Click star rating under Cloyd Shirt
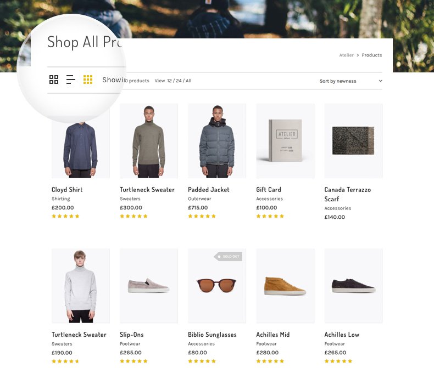This screenshot has height=368, width=434. coord(65,216)
